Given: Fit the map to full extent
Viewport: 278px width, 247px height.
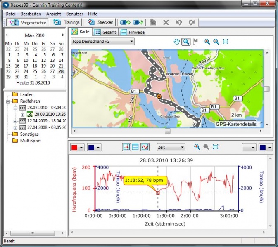Looking at the screenshot, I should pyautogui.click(x=226, y=42).
